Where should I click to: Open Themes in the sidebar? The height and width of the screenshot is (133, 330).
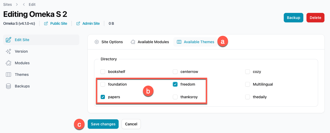pyautogui.click(x=41, y=75)
